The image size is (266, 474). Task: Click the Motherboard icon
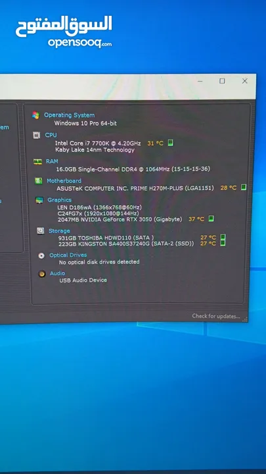38,181
